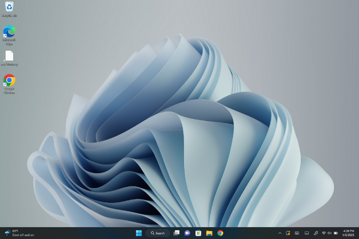This screenshot has height=239, width=359.
Task: Launch Microsoft Store from the taskbar
Action: tap(198, 233)
